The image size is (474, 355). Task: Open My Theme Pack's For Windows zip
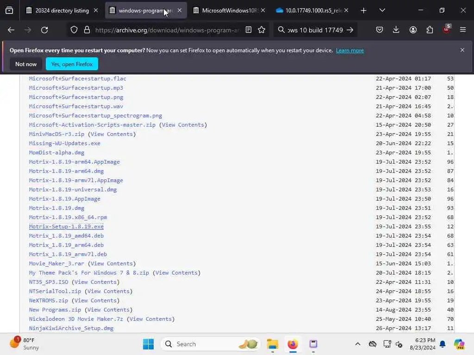coord(89,273)
